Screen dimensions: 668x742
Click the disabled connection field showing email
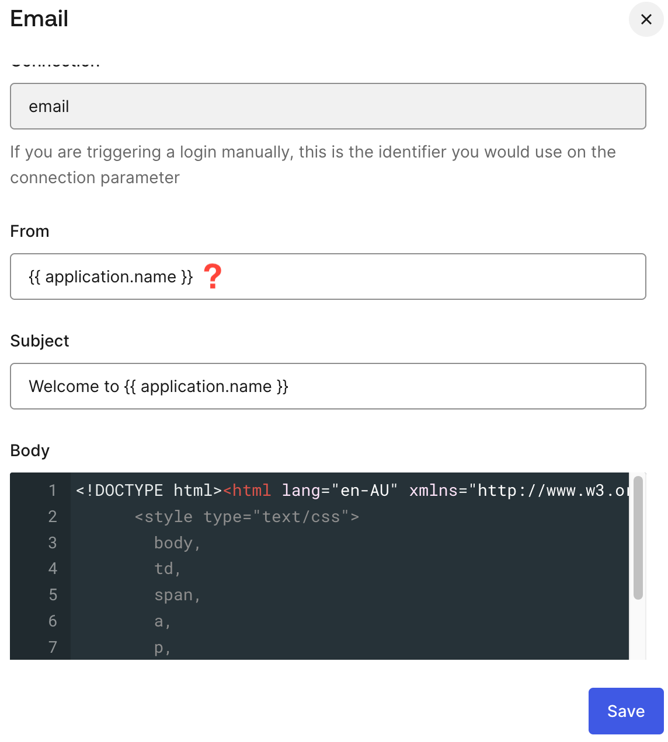328,106
